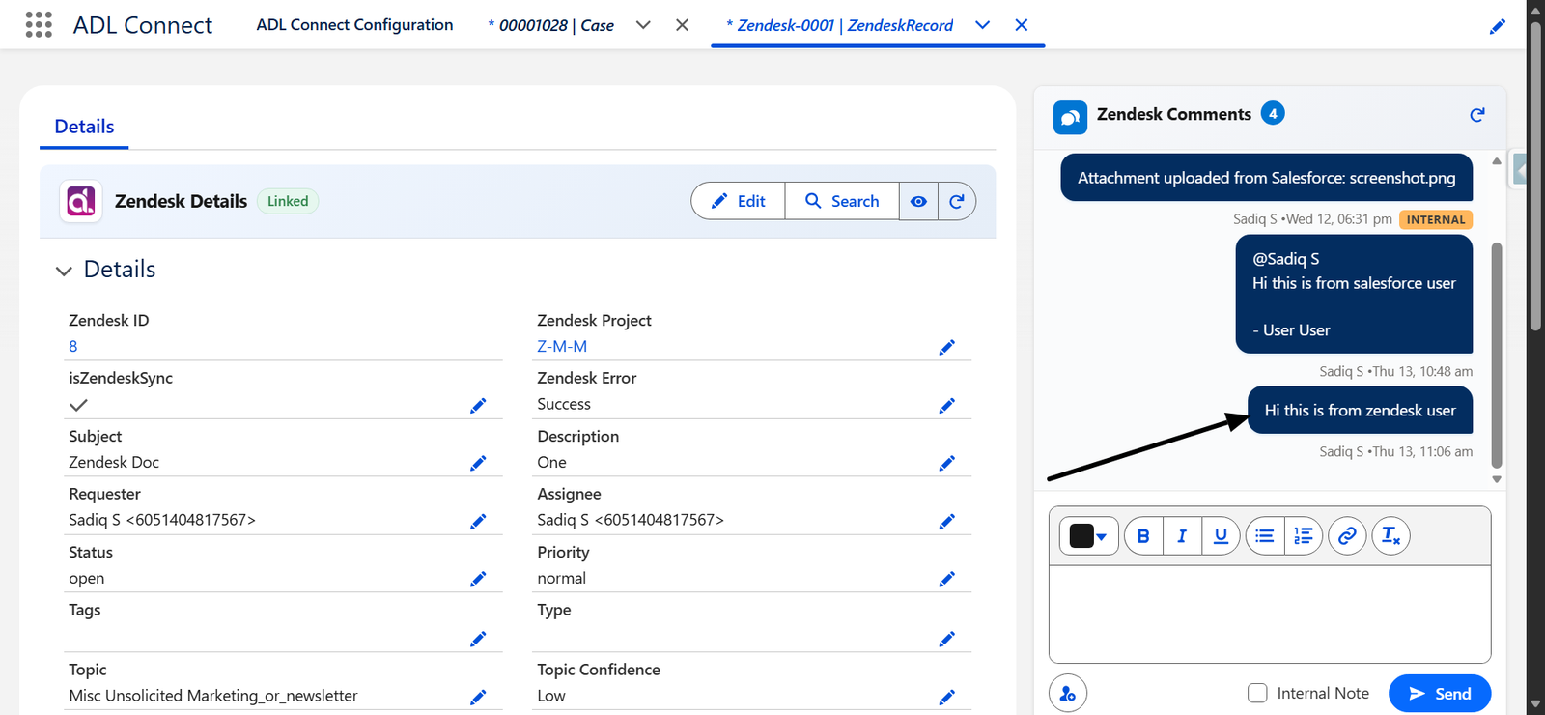This screenshot has height=715, width=1545.
Task: Click the attachment uploaded screenshot.png comment
Action: (1267, 178)
